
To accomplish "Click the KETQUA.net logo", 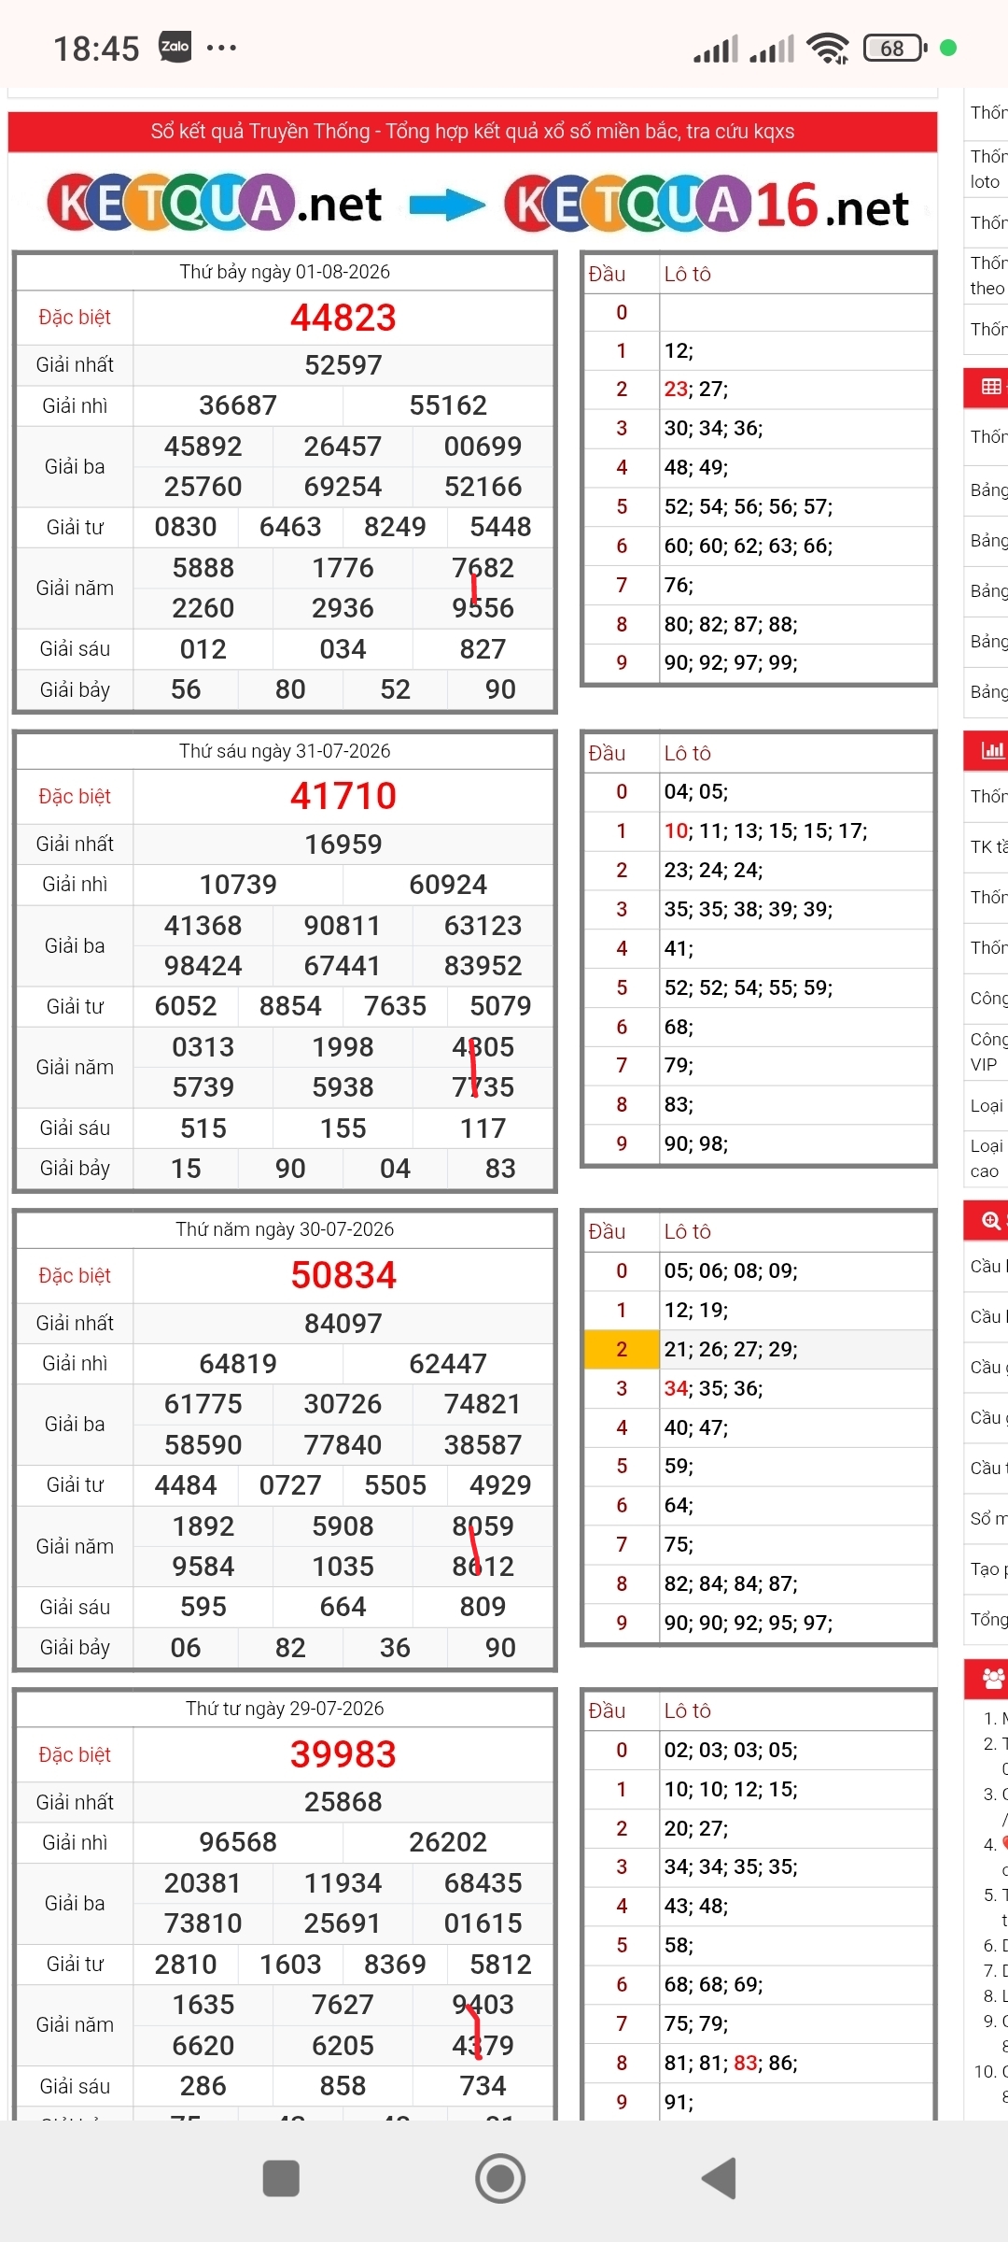I will click(215, 203).
